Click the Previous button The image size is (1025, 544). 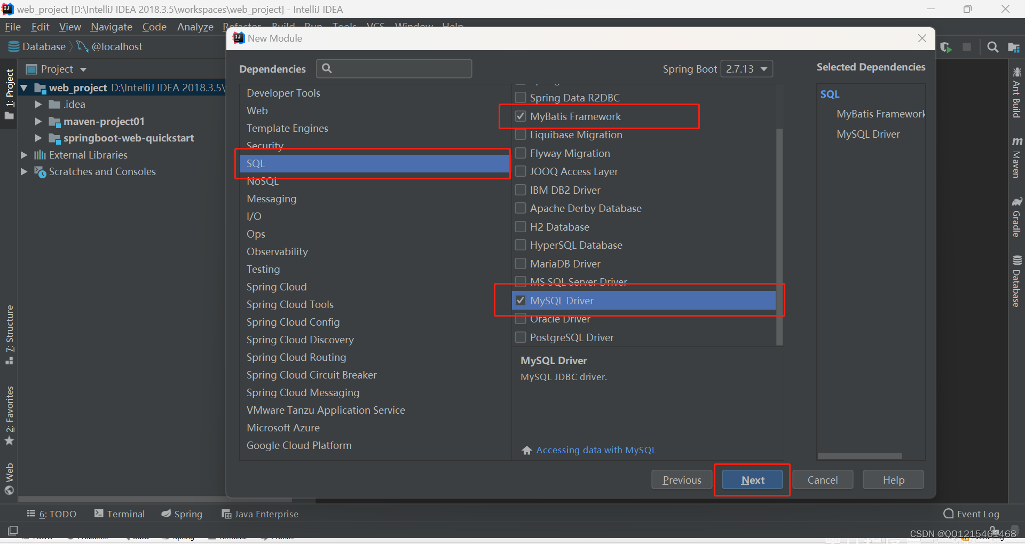click(x=682, y=480)
